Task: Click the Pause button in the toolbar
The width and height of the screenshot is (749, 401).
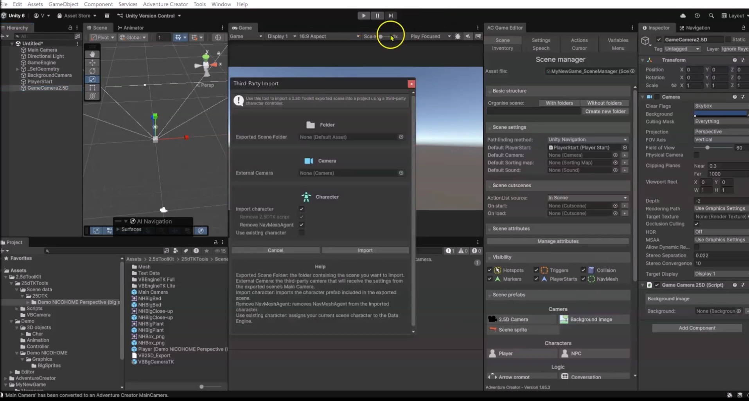Action: pos(377,16)
